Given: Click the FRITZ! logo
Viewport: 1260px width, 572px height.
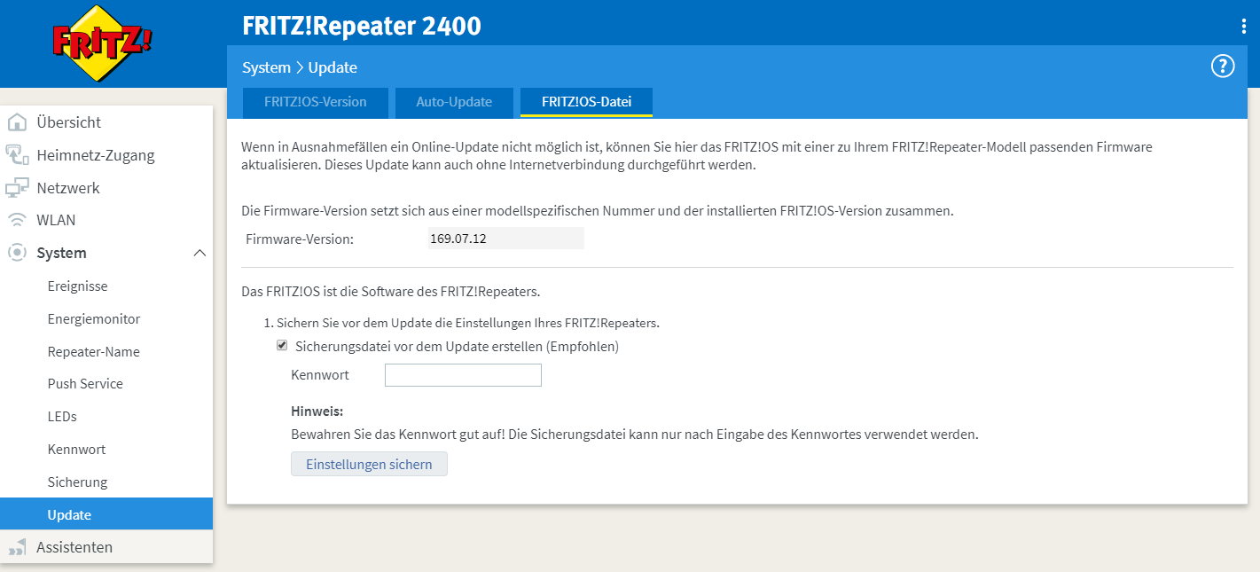Looking at the screenshot, I should (x=103, y=43).
